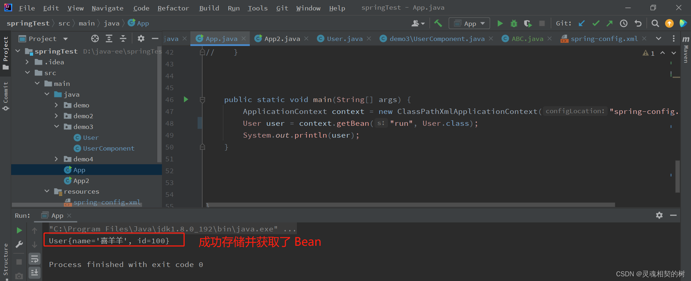Click scroll to end icon in console
This screenshot has height=281, width=691.
coord(35,273)
